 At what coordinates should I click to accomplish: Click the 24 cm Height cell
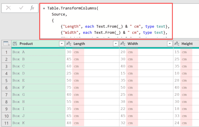[186, 123]
